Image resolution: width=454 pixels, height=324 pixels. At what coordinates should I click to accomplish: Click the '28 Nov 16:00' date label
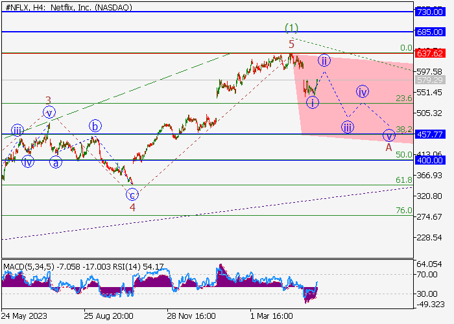pyautogui.click(x=191, y=316)
